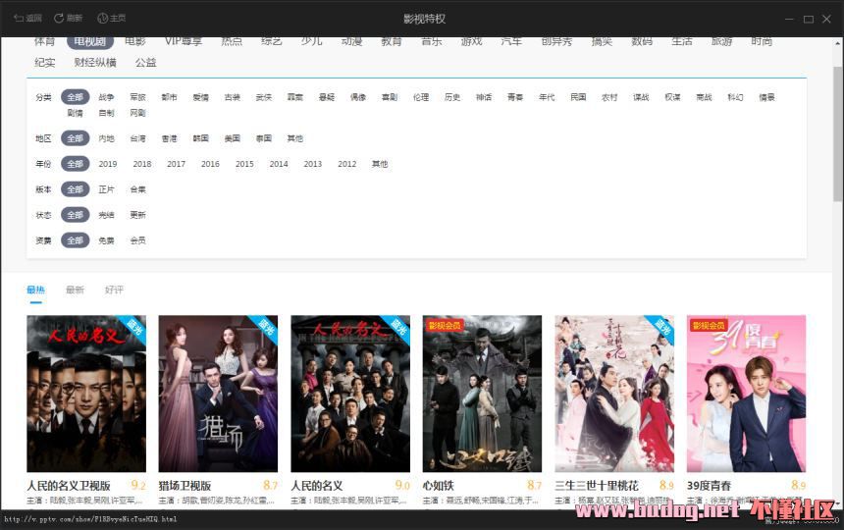Open 人民的名义卫视版 poster thumbnail
Screen dimensions: 844x530
coord(86,394)
